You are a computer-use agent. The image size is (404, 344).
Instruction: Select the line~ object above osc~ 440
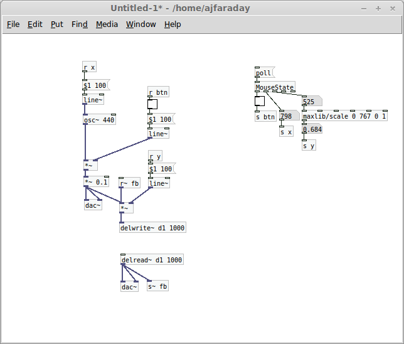pos(93,100)
